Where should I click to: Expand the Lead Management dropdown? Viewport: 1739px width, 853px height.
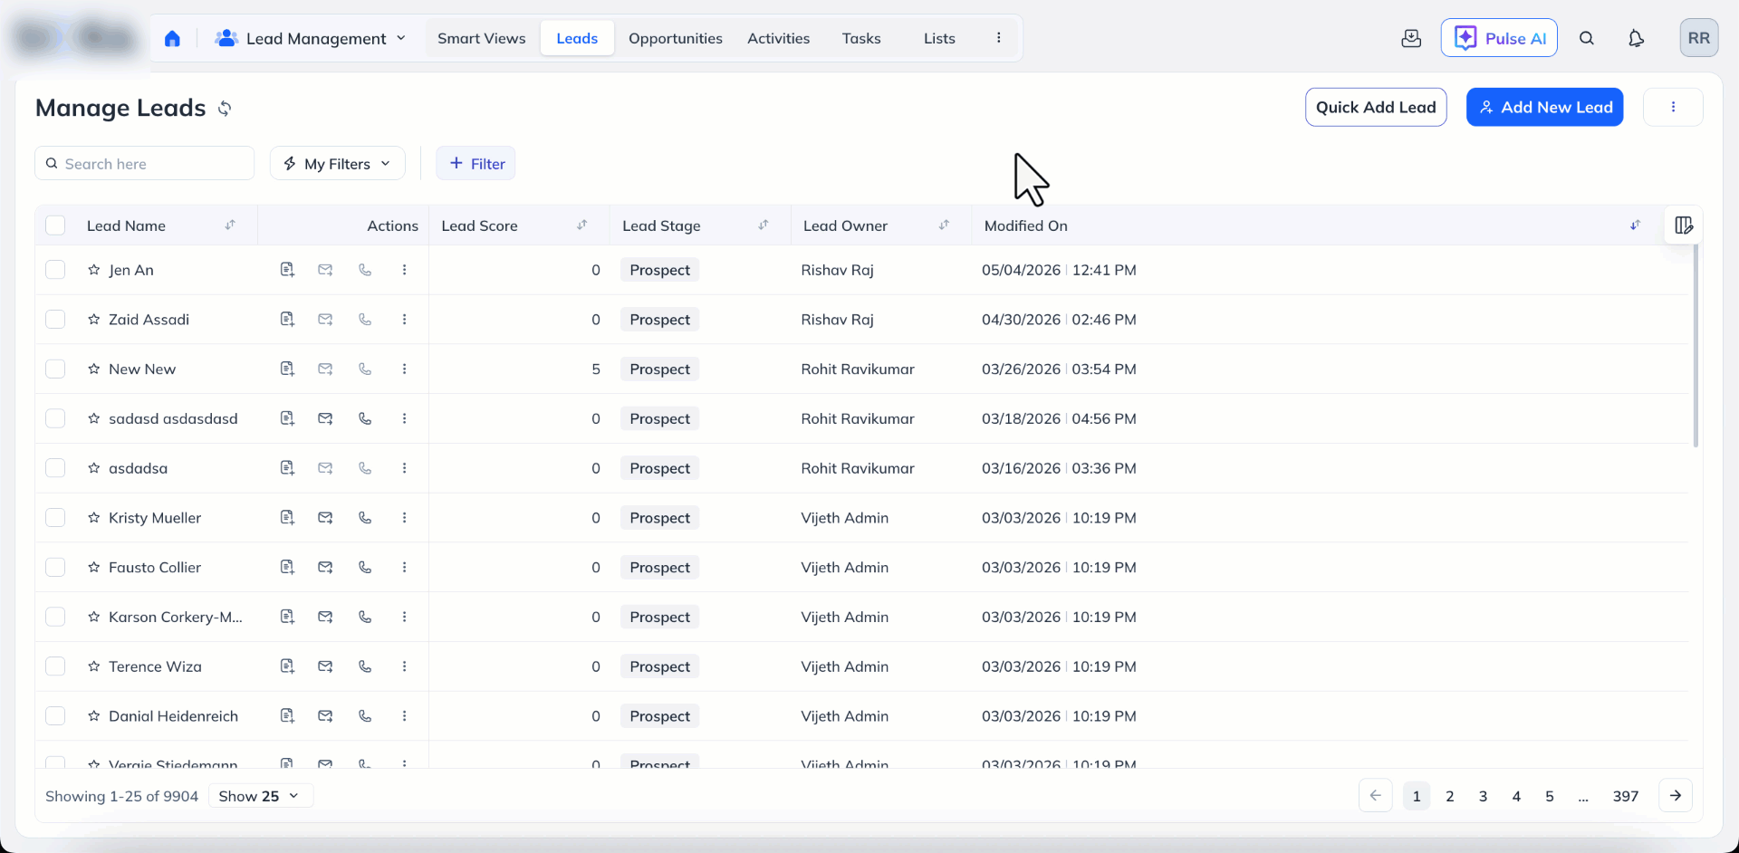point(311,38)
